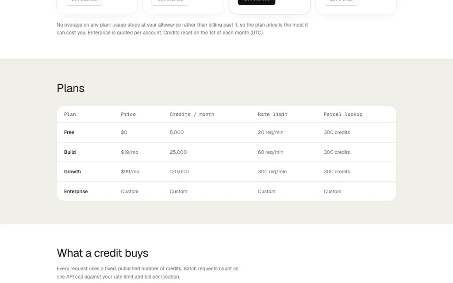Click the "$99/mo" price cell

pyautogui.click(x=130, y=172)
